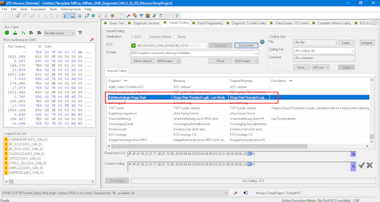Image resolution: width=380 pixels, height=202 pixels.
Task: Click the green start bus trace icon
Action: 7,33
